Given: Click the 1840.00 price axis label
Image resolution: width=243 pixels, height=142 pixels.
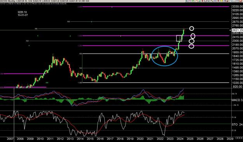Looking at the screenshot, I should [237, 56].
